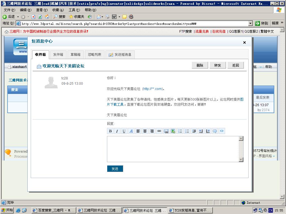Click the GAME toolbar icon
This screenshot has width=286, height=214.
[x=131, y=17]
